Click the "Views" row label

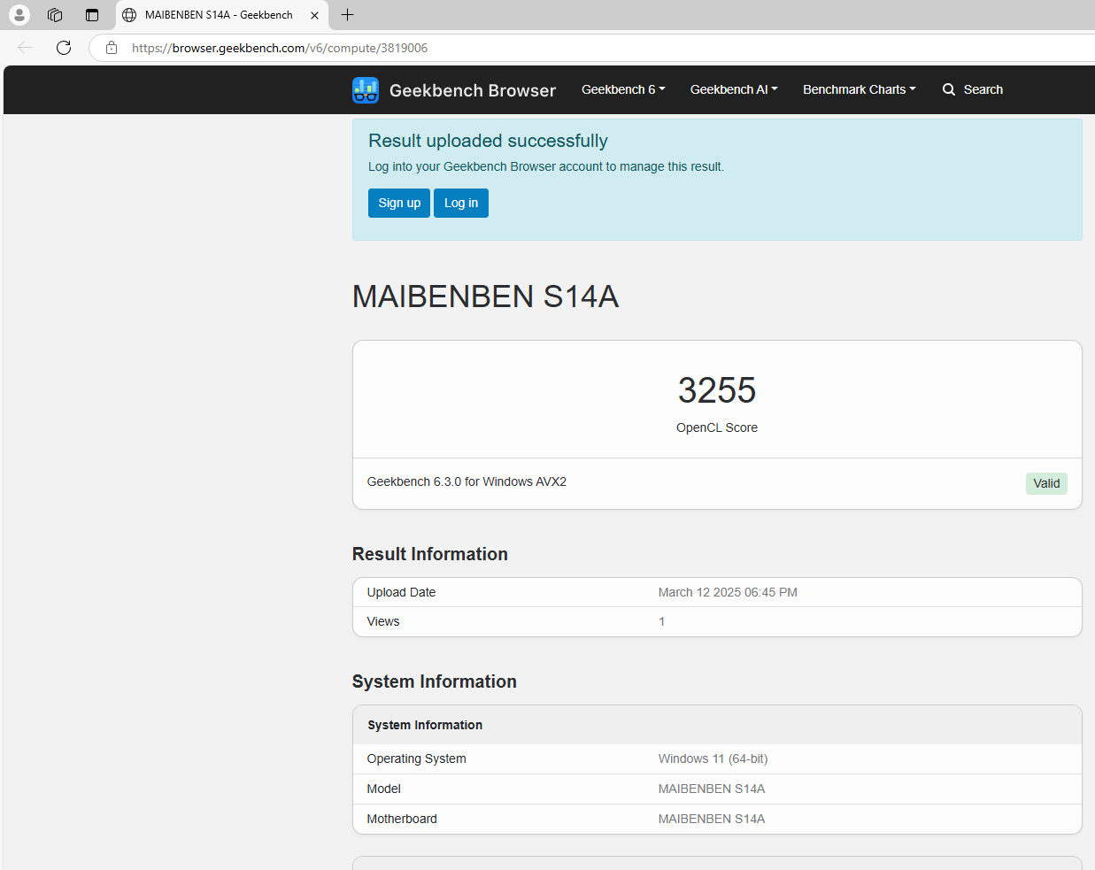[383, 621]
